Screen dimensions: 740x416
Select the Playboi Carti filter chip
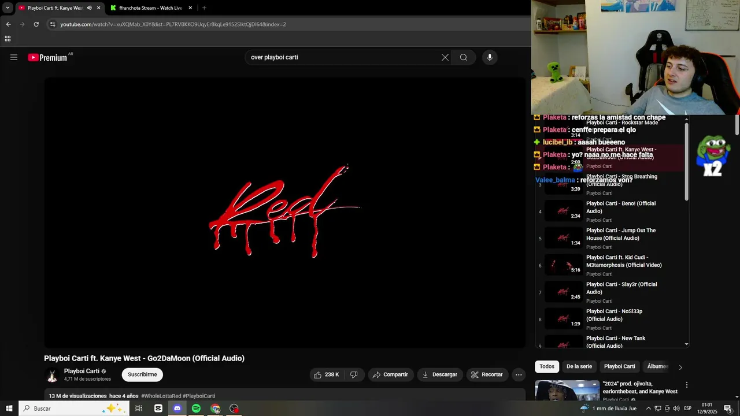click(620, 366)
